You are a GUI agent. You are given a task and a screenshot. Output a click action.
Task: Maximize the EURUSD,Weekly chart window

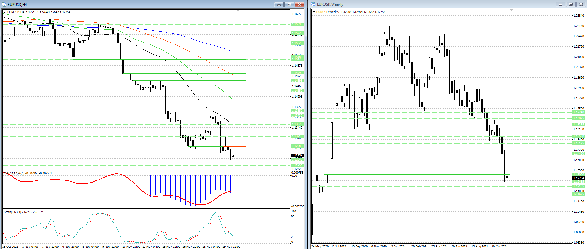(571, 4)
